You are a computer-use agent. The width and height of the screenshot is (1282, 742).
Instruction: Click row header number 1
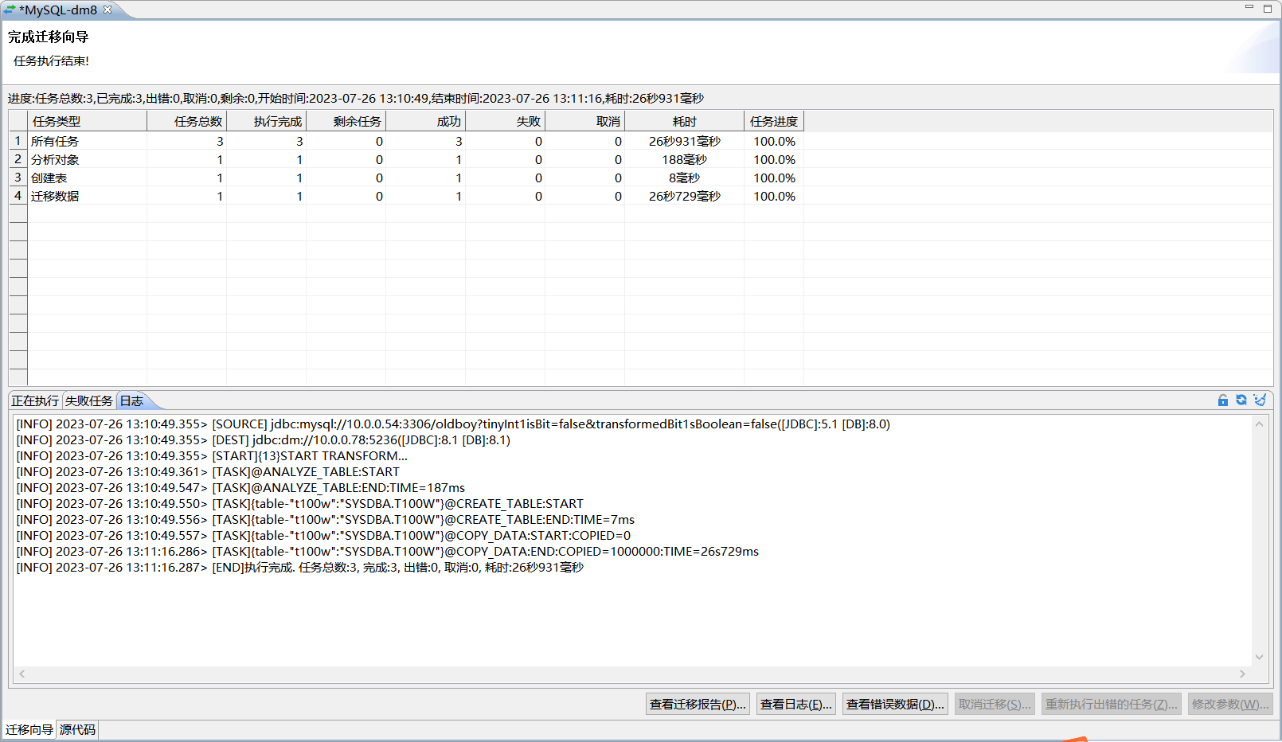18,141
